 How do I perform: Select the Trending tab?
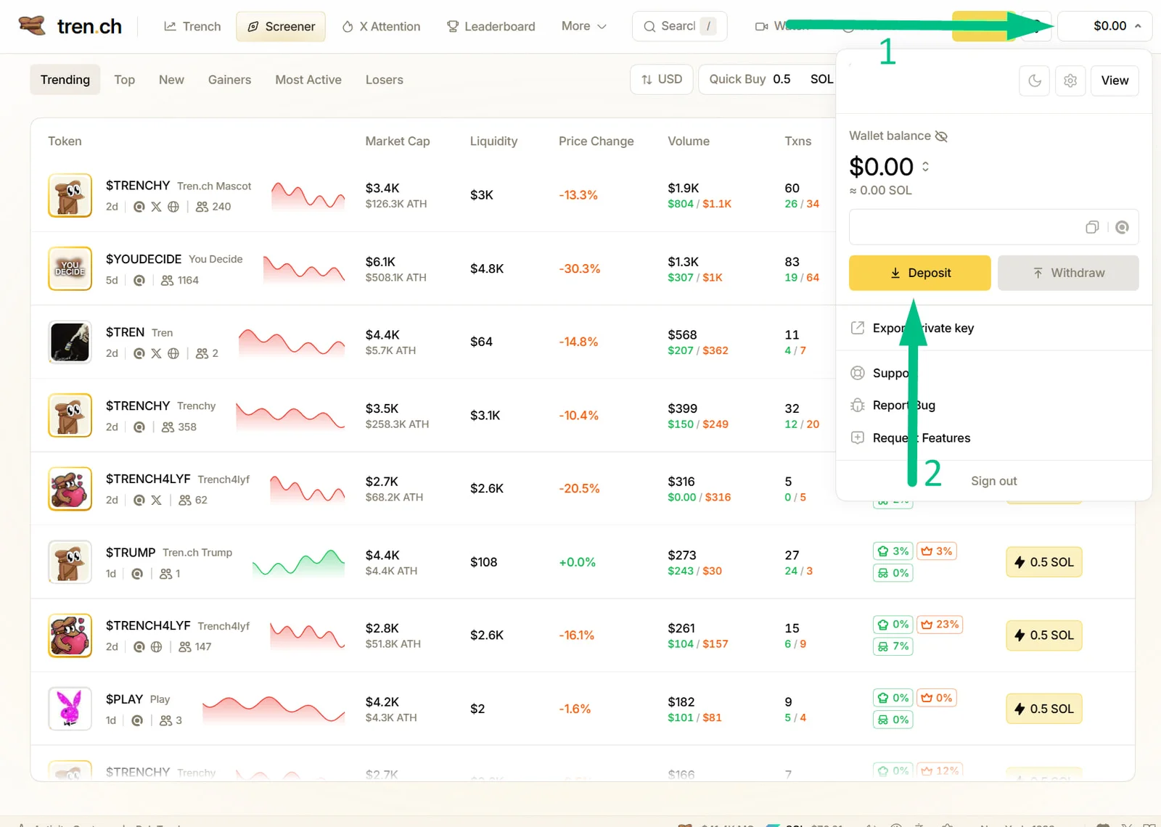coord(65,80)
